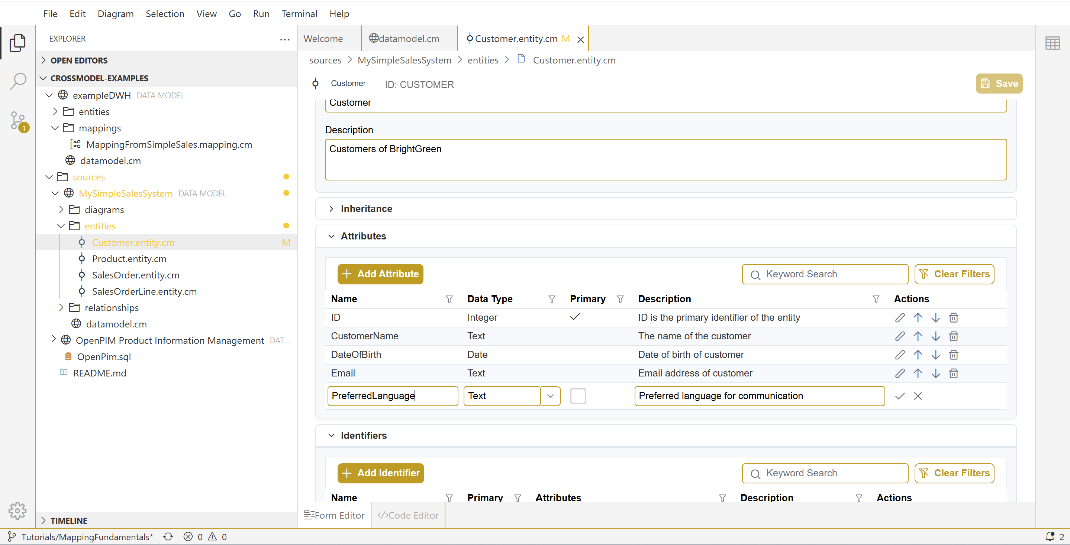
Task: Click the Save button
Action: (999, 84)
